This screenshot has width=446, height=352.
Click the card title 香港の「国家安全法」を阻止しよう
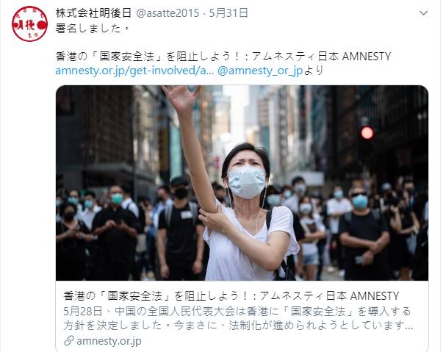click(x=231, y=296)
